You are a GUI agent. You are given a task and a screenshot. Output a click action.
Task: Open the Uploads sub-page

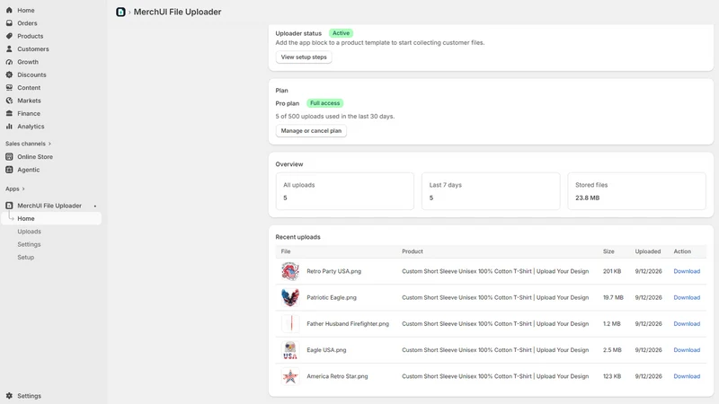pos(30,232)
